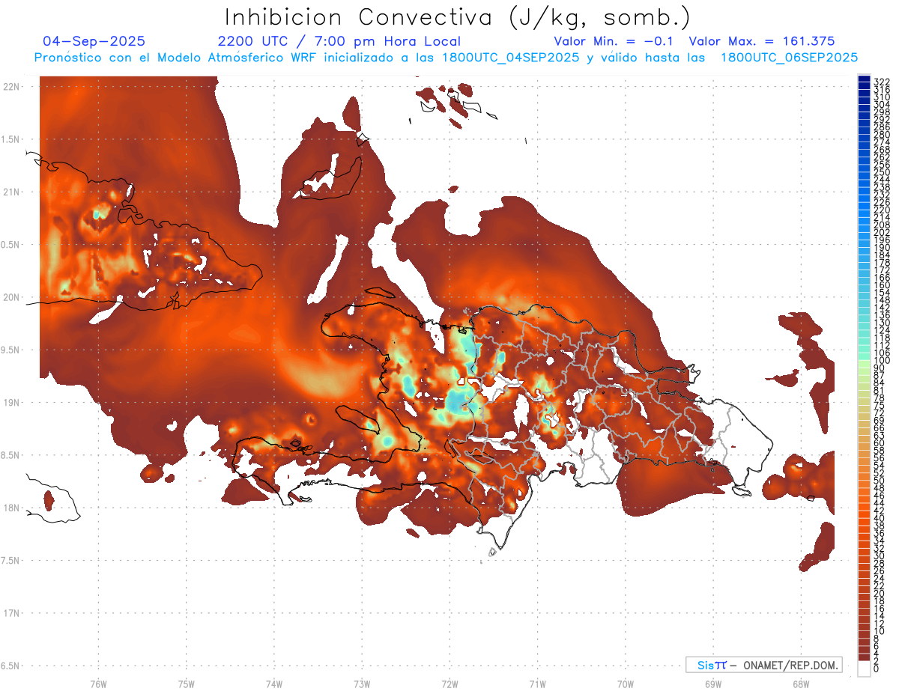Viewport: 899px width, 694px height.
Task: Click the 72W longitude axis label
Action: pos(449,684)
